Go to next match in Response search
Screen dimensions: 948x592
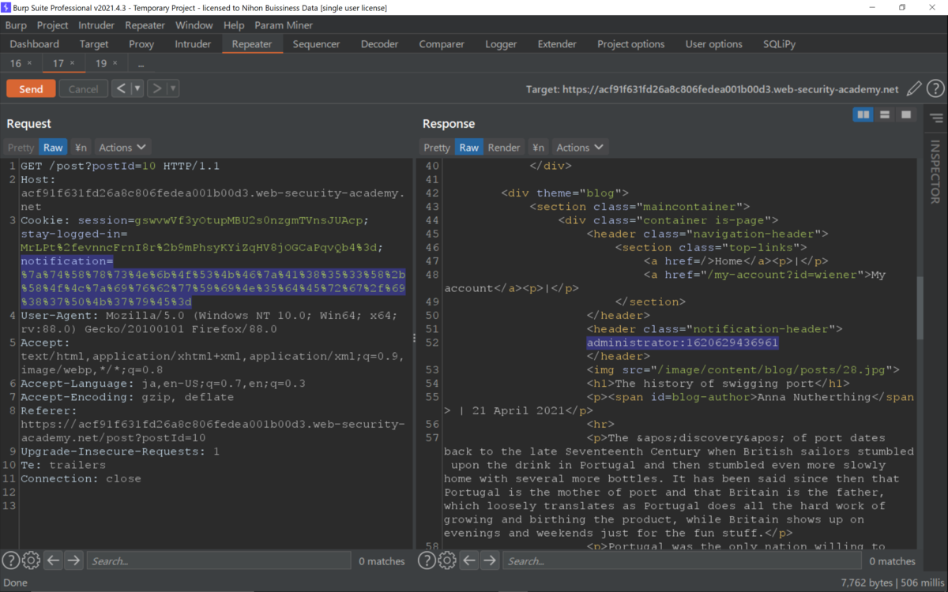tap(490, 560)
